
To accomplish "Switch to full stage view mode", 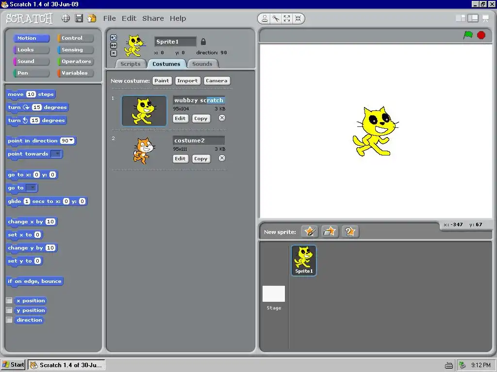I will point(473,18).
